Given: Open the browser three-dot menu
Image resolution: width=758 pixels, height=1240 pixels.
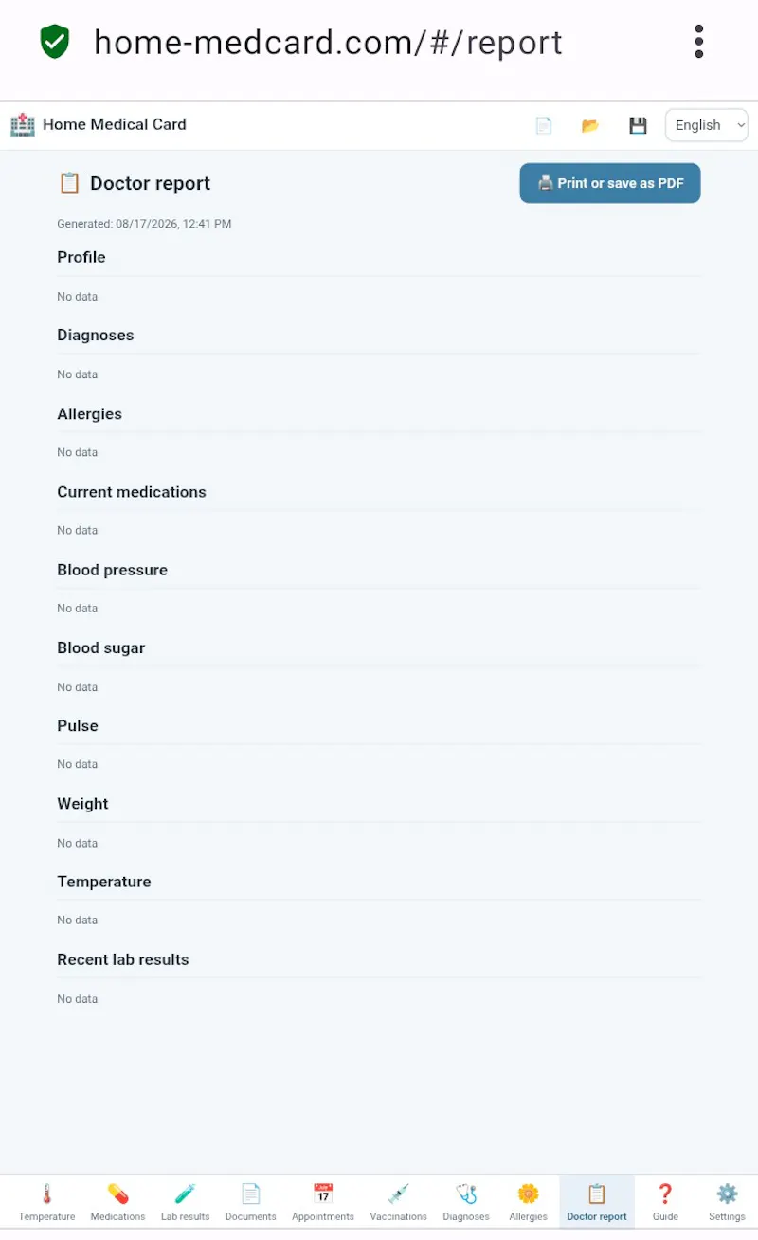Looking at the screenshot, I should click(699, 42).
